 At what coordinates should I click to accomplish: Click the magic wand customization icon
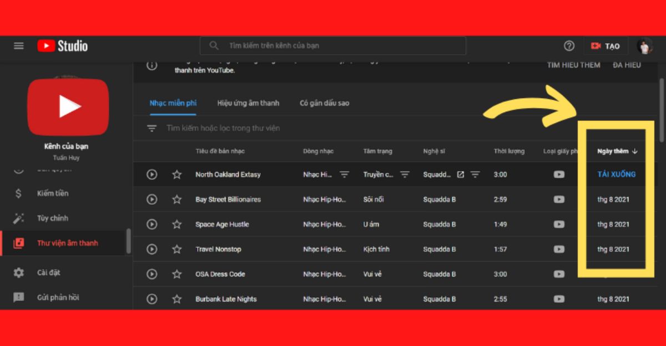tap(18, 218)
